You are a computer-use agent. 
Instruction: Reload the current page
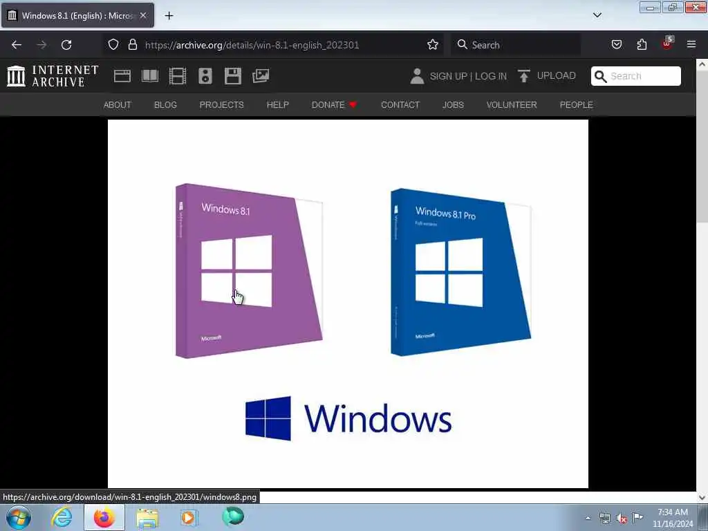[x=66, y=45]
